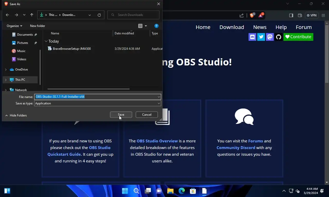Select Videos folder in sidebar

[22, 59]
